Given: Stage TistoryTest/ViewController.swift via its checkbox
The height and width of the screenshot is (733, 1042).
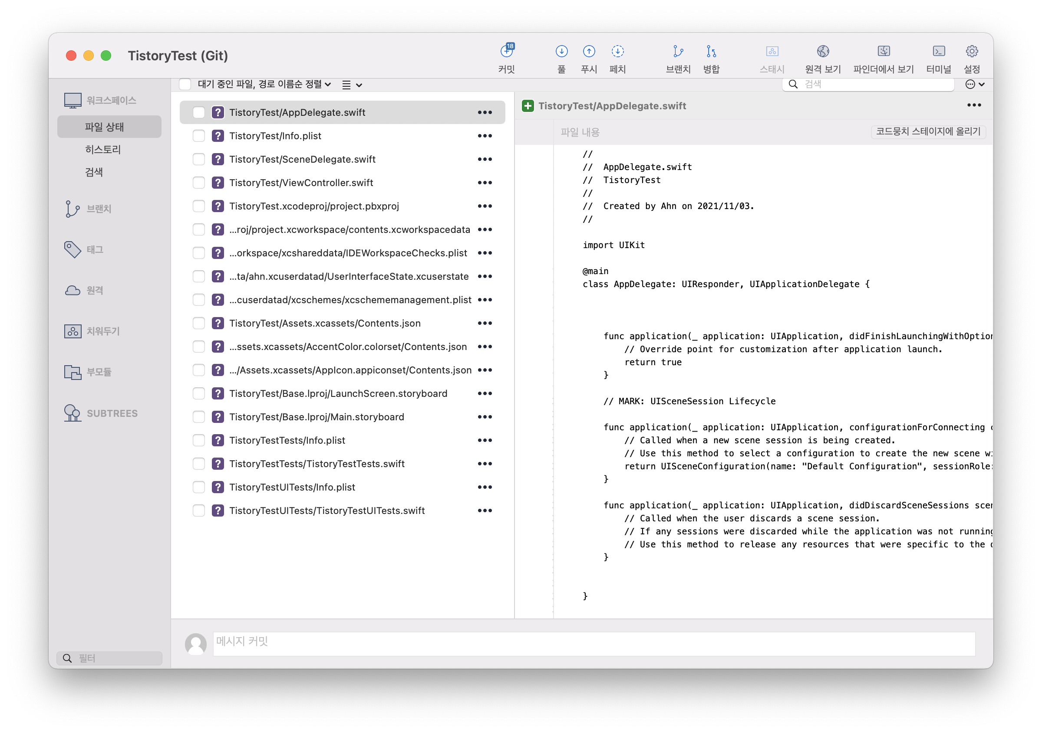Looking at the screenshot, I should [x=199, y=183].
